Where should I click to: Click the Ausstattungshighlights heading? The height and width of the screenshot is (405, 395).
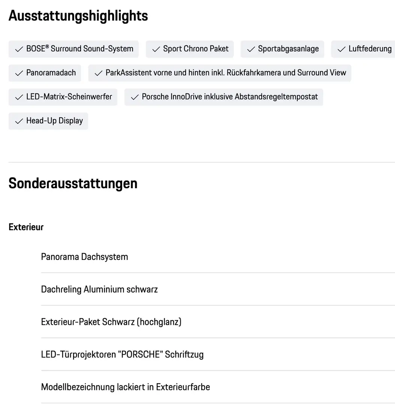(x=78, y=16)
